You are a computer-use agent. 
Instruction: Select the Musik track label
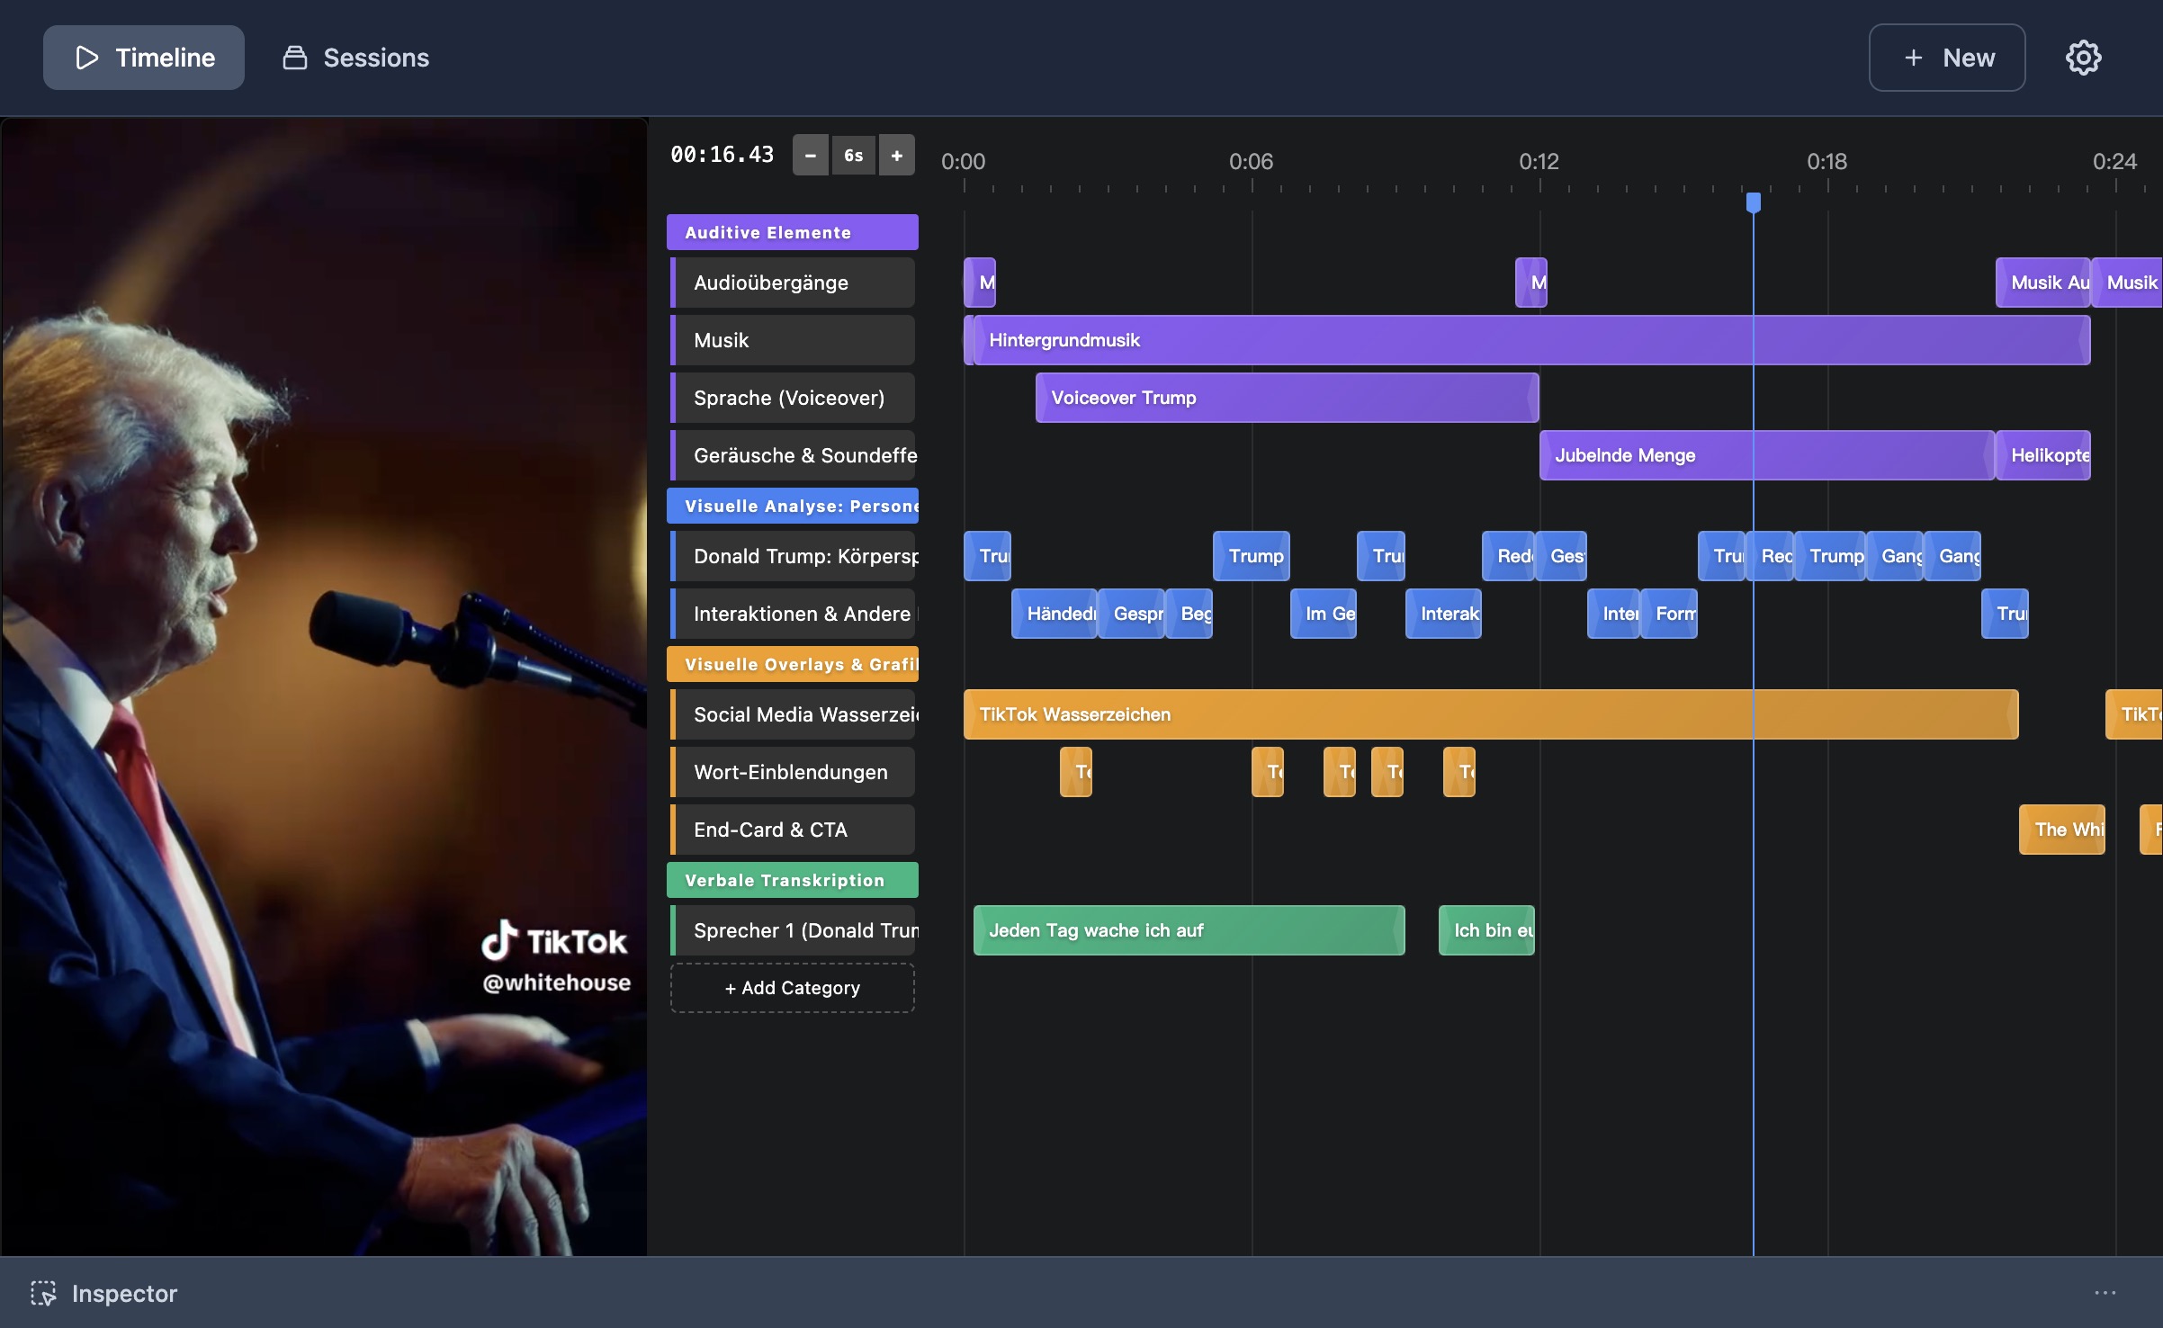(792, 339)
